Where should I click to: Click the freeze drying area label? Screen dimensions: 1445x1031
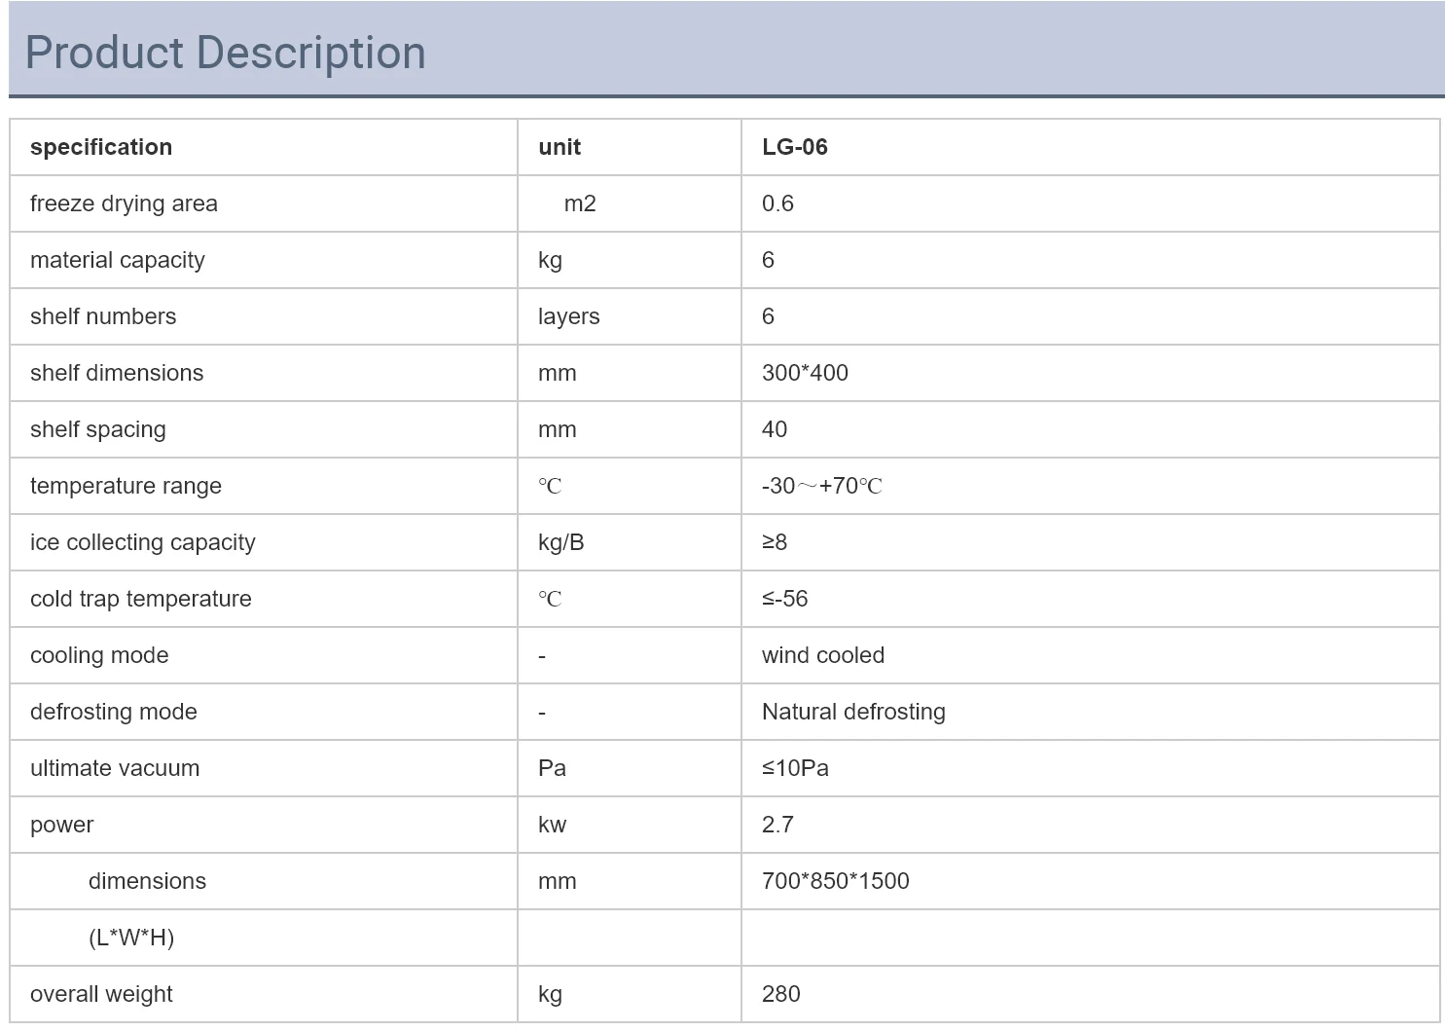[124, 203]
